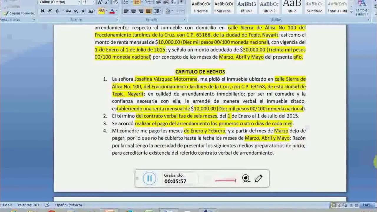Toggle italic formatting (K)

click(50, 11)
